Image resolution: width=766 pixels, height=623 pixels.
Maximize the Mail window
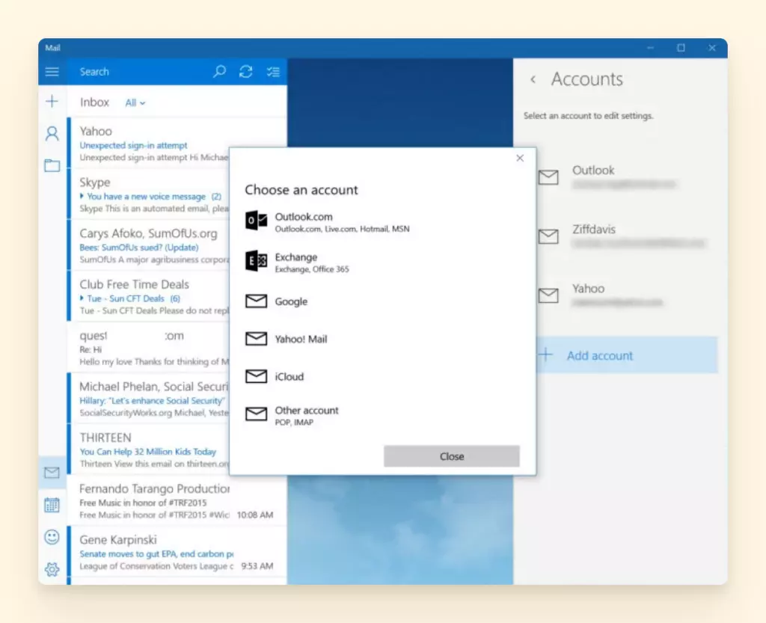[681, 47]
